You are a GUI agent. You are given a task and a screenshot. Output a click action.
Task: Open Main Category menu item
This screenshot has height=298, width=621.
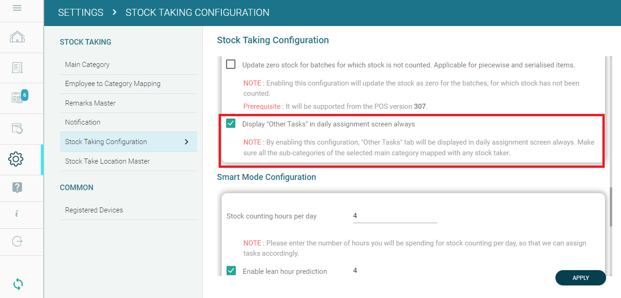point(87,65)
